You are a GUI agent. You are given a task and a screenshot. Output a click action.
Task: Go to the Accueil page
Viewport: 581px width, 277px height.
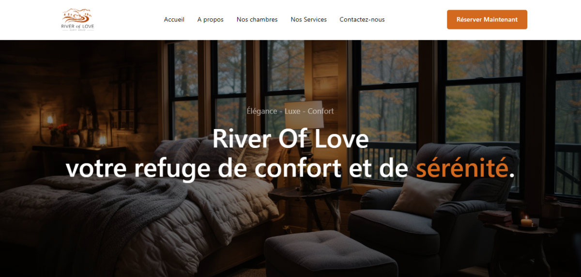(x=174, y=20)
